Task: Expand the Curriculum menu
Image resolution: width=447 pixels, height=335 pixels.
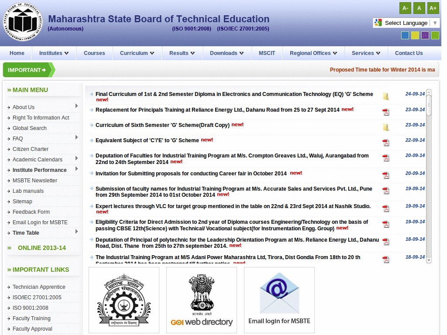Action: coord(137,53)
